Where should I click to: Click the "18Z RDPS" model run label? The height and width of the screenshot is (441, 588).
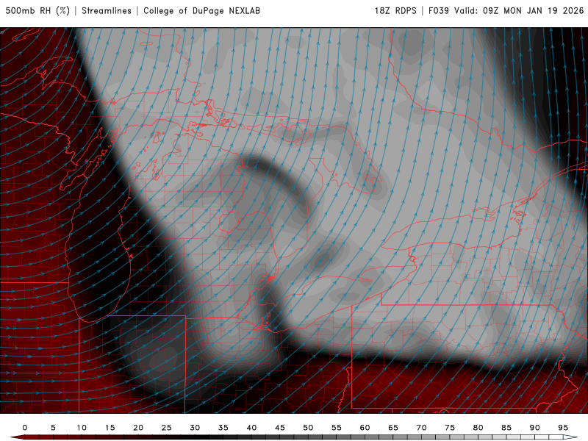click(395, 10)
